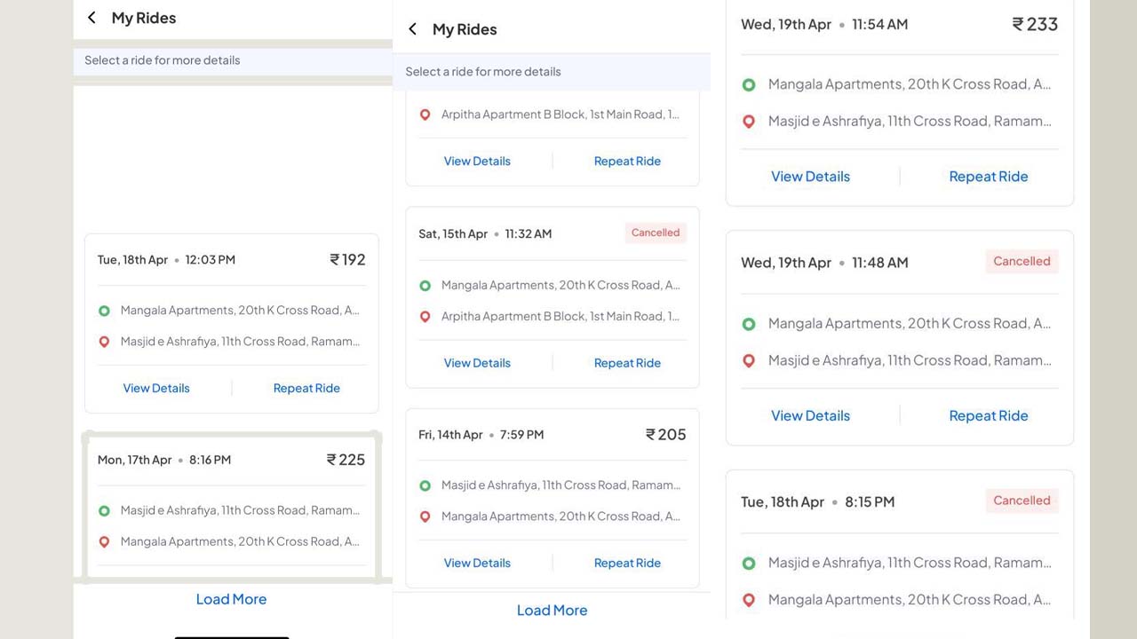Tap green pickup icon on Sat 15th Apr ride
This screenshot has height=639, width=1137.
pos(425,286)
